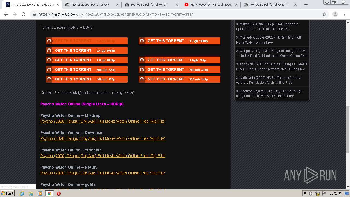Get the 850 mb 720p torrent
Screen dimensions: 350x197
point(87,69)
